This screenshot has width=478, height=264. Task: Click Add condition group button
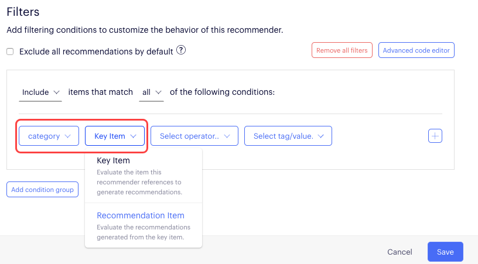point(42,190)
